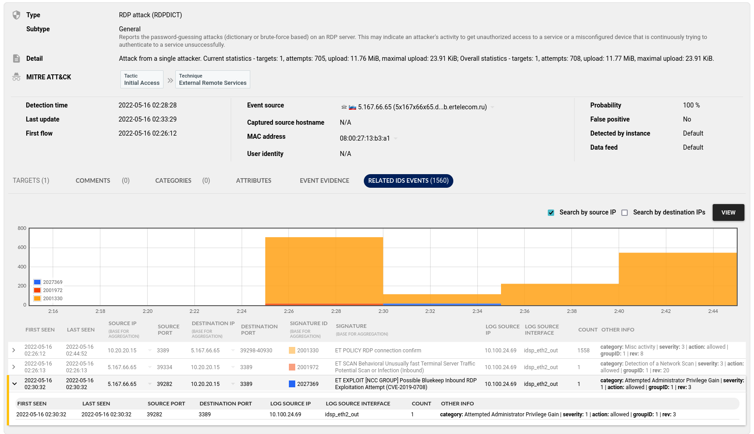754x434 pixels.
Task: Click the document icon beside Detail
Action: [16, 59]
